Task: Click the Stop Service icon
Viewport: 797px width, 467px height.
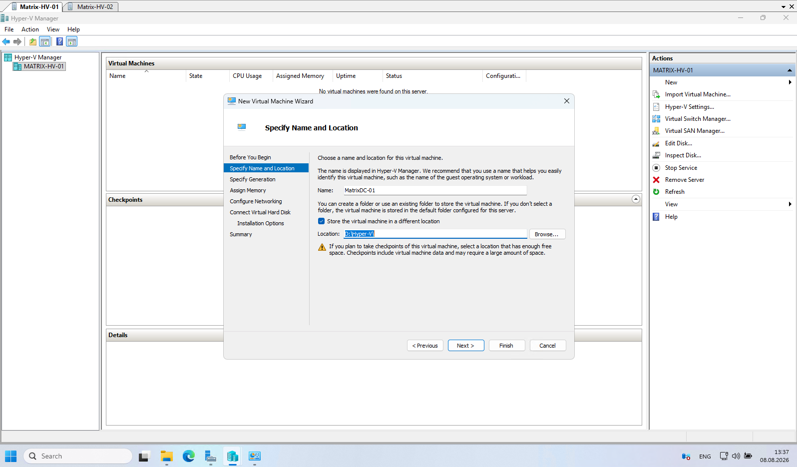Action: 656,168
